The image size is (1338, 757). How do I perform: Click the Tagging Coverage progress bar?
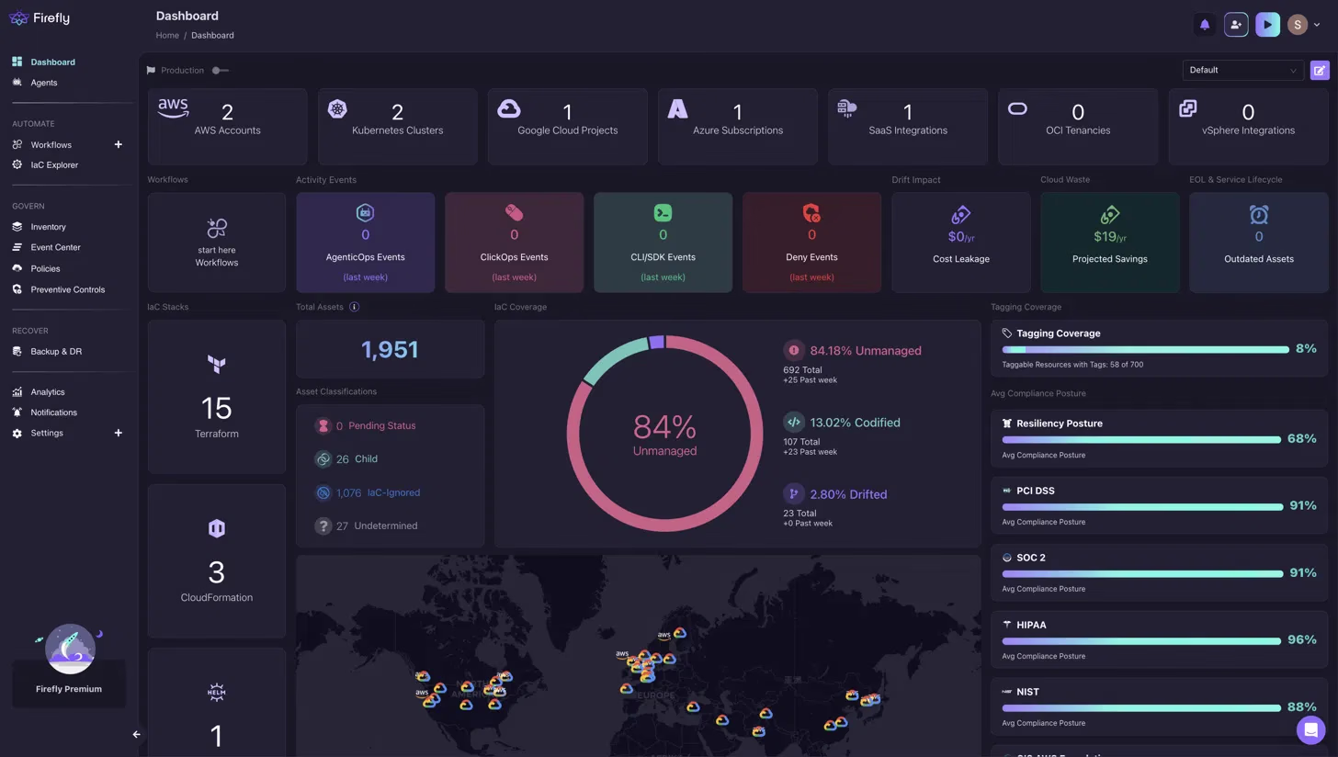1145,349
